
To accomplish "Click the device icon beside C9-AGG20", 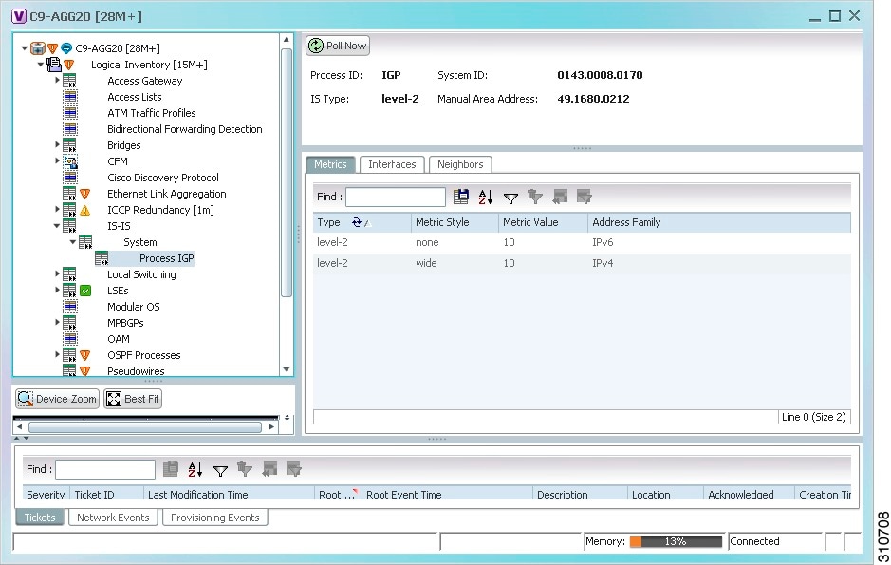I will point(38,48).
